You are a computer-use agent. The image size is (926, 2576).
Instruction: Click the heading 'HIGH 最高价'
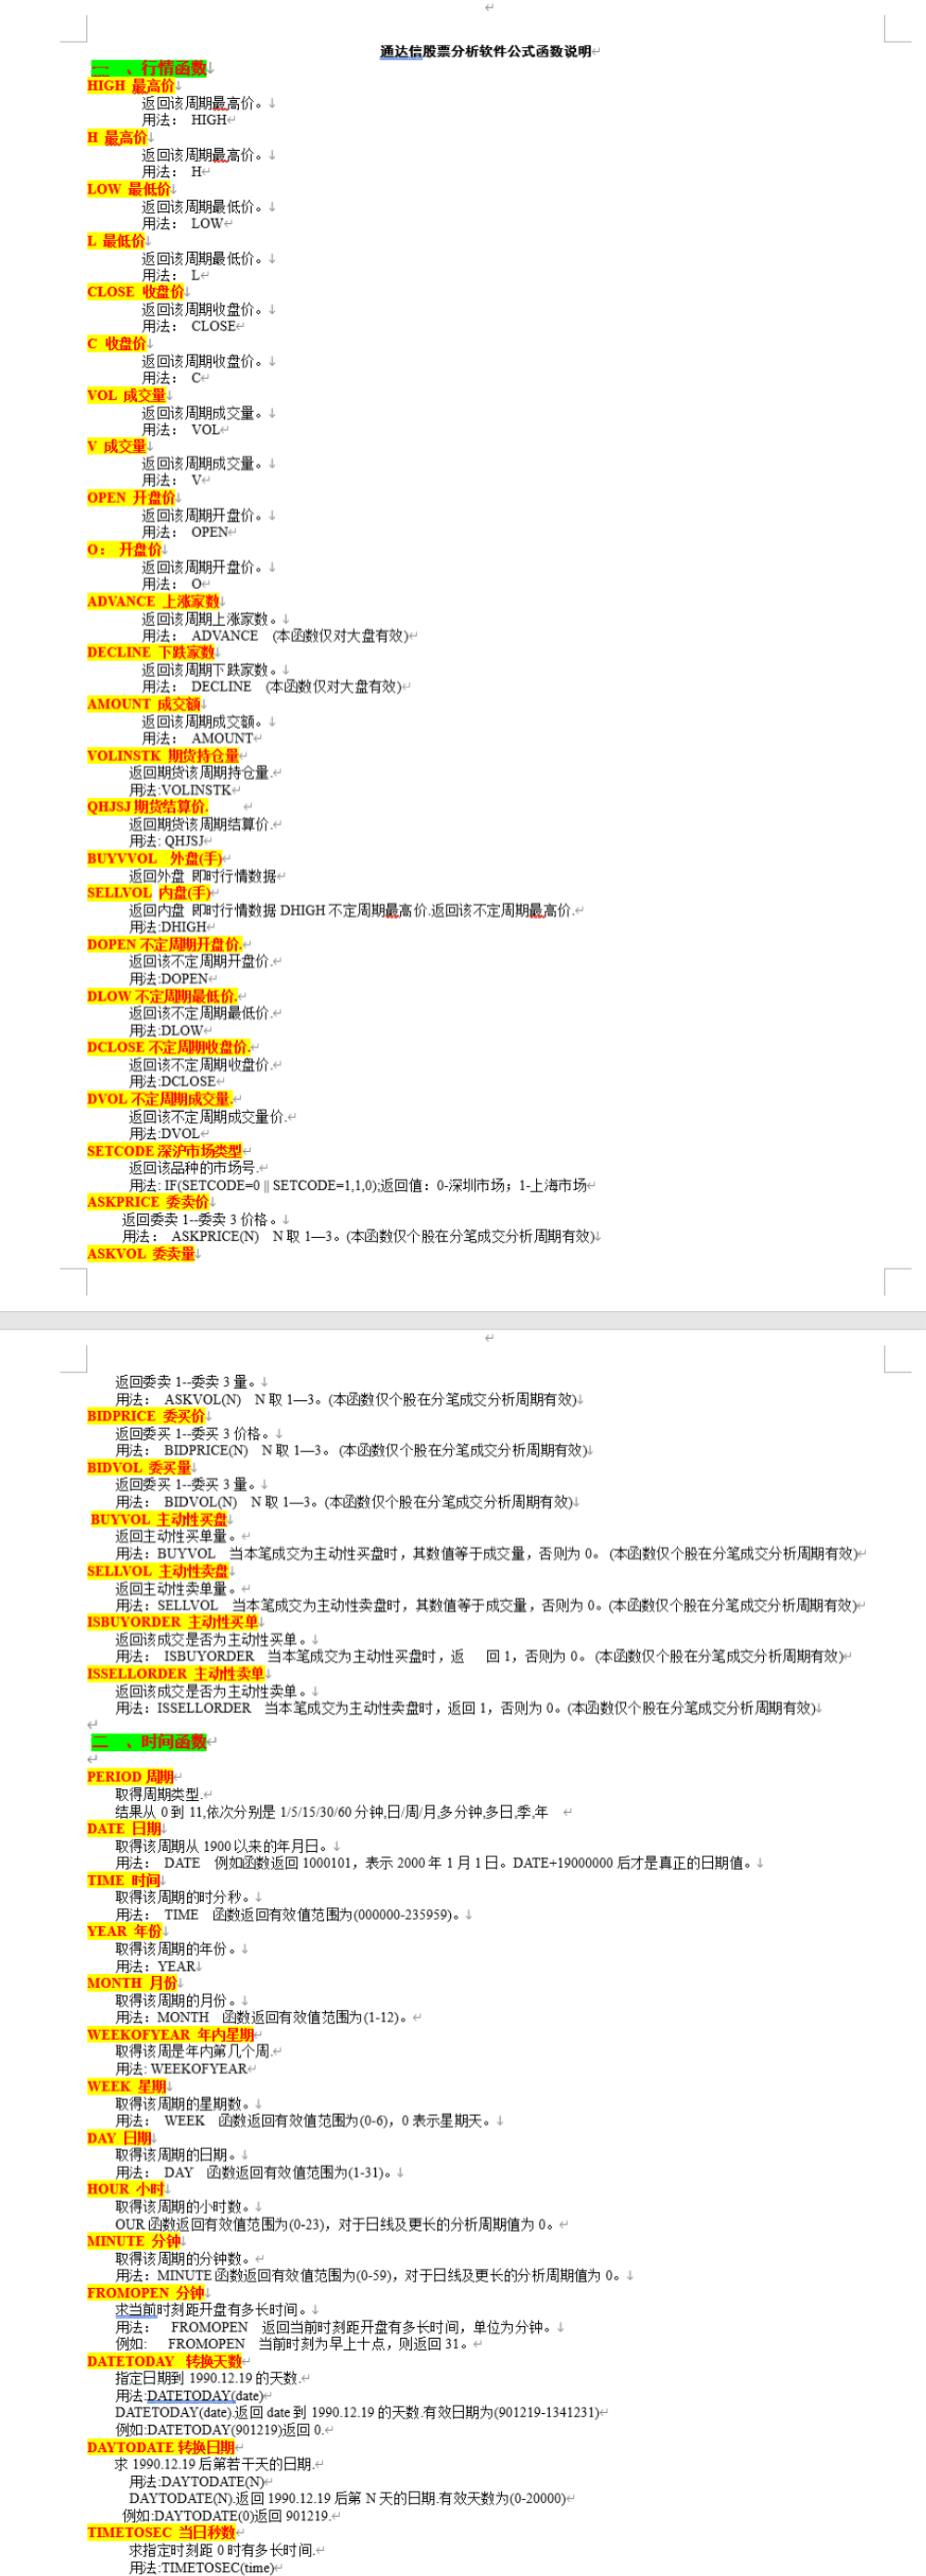(131, 86)
